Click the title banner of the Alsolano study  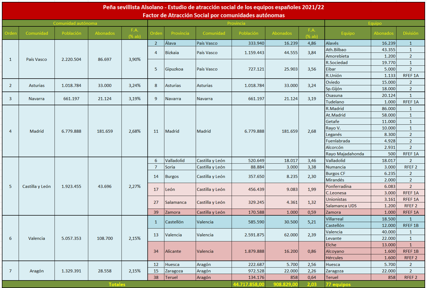[213, 11]
